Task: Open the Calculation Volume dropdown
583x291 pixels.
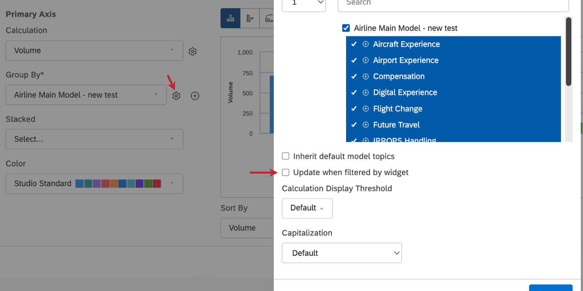Action: [x=94, y=51]
